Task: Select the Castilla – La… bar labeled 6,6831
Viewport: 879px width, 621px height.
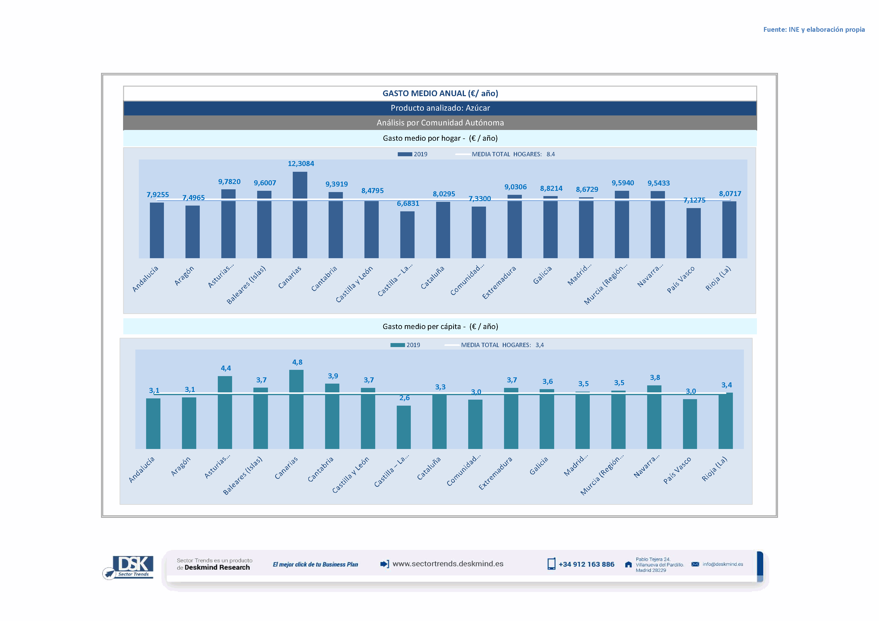Action: pos(407,235)
